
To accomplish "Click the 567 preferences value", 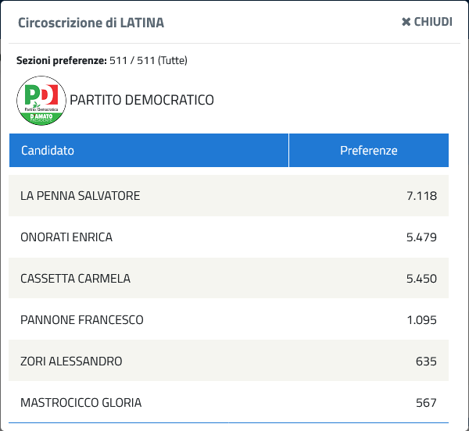I will (426, 403).
